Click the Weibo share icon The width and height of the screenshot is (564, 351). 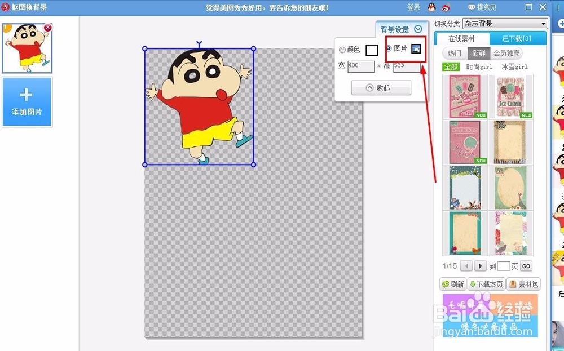(x=446, y=7)
